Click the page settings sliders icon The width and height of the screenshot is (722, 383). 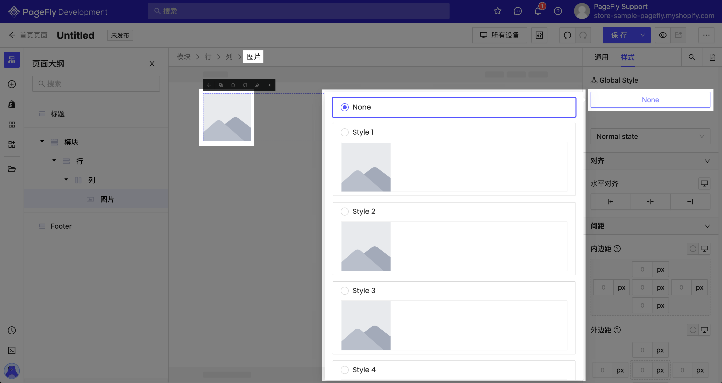[x=539, y=35]
